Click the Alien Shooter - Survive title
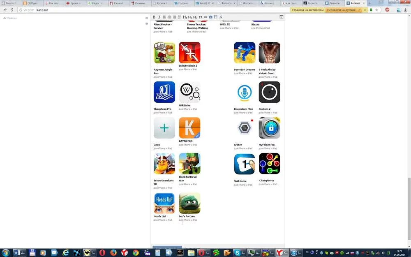 point(162,26)
